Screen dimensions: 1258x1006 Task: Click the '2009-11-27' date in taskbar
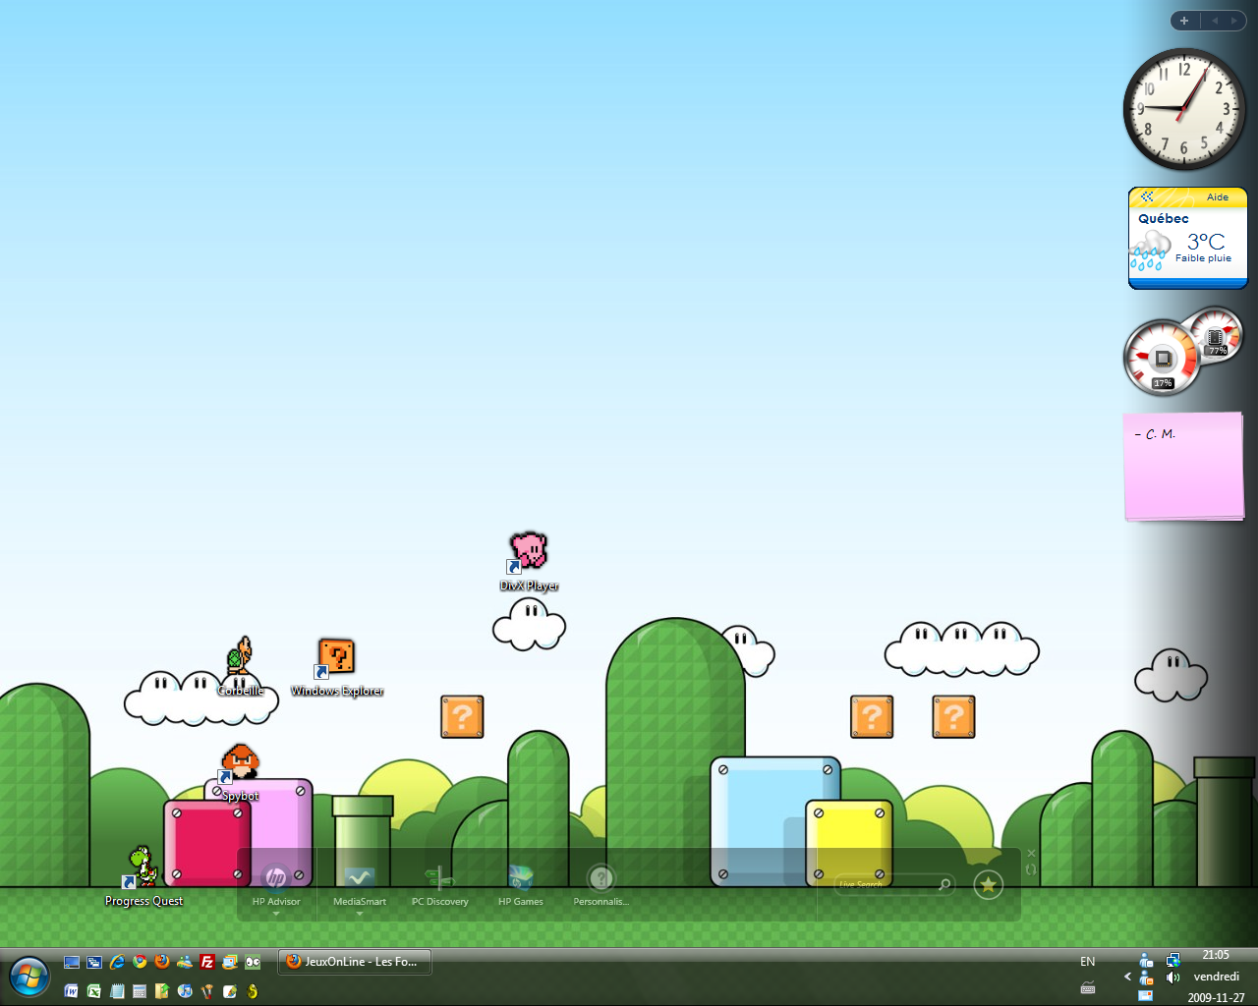point(1216,997)
